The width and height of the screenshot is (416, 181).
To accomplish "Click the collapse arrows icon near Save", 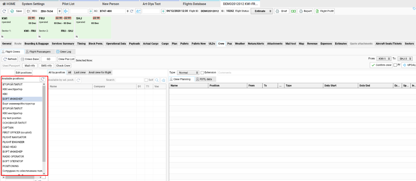I will coord(28,11).
